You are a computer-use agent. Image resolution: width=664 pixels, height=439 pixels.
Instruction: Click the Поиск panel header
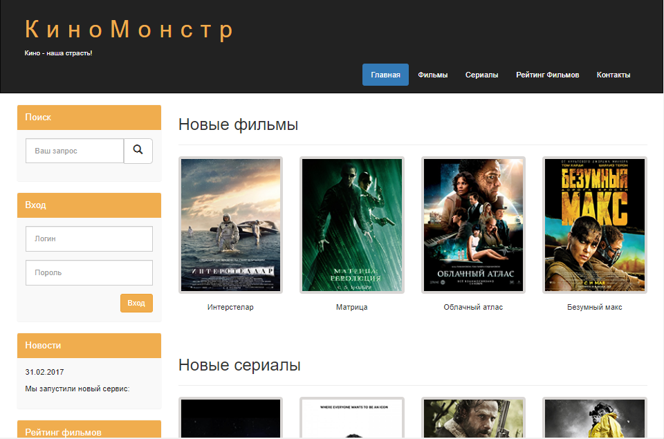tap(89, 118)
